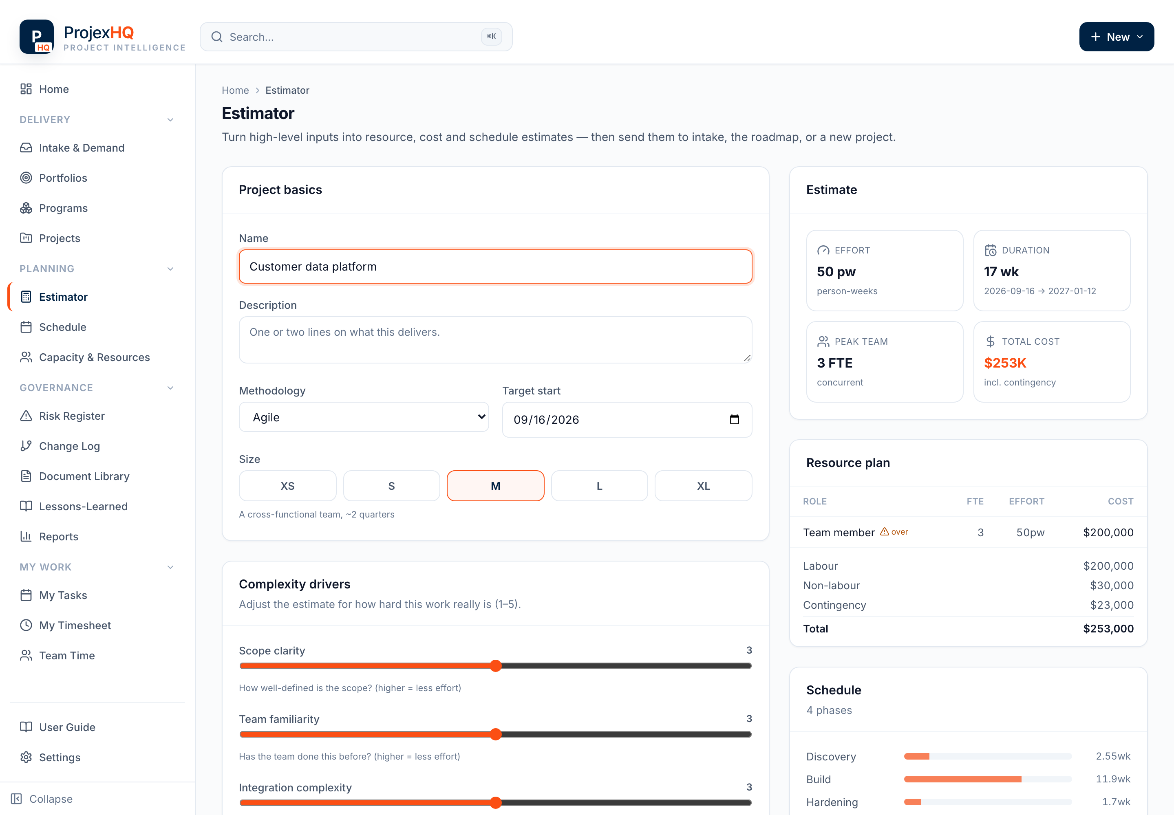
Task: Open the New button dropdown
Action: pos(1116,37)
